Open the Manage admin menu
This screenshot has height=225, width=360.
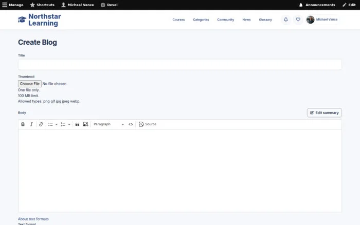tap(13, 5)
